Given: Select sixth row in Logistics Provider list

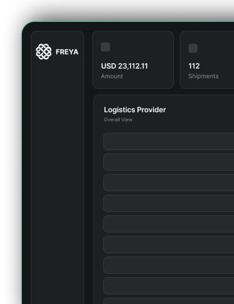Looking at the screenshot, I should [x=168, y=245].
